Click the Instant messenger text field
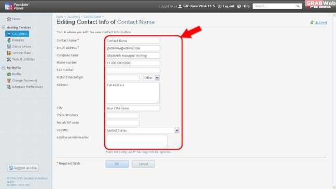Viewport: 336px width, 189px height. click(122, 78)
